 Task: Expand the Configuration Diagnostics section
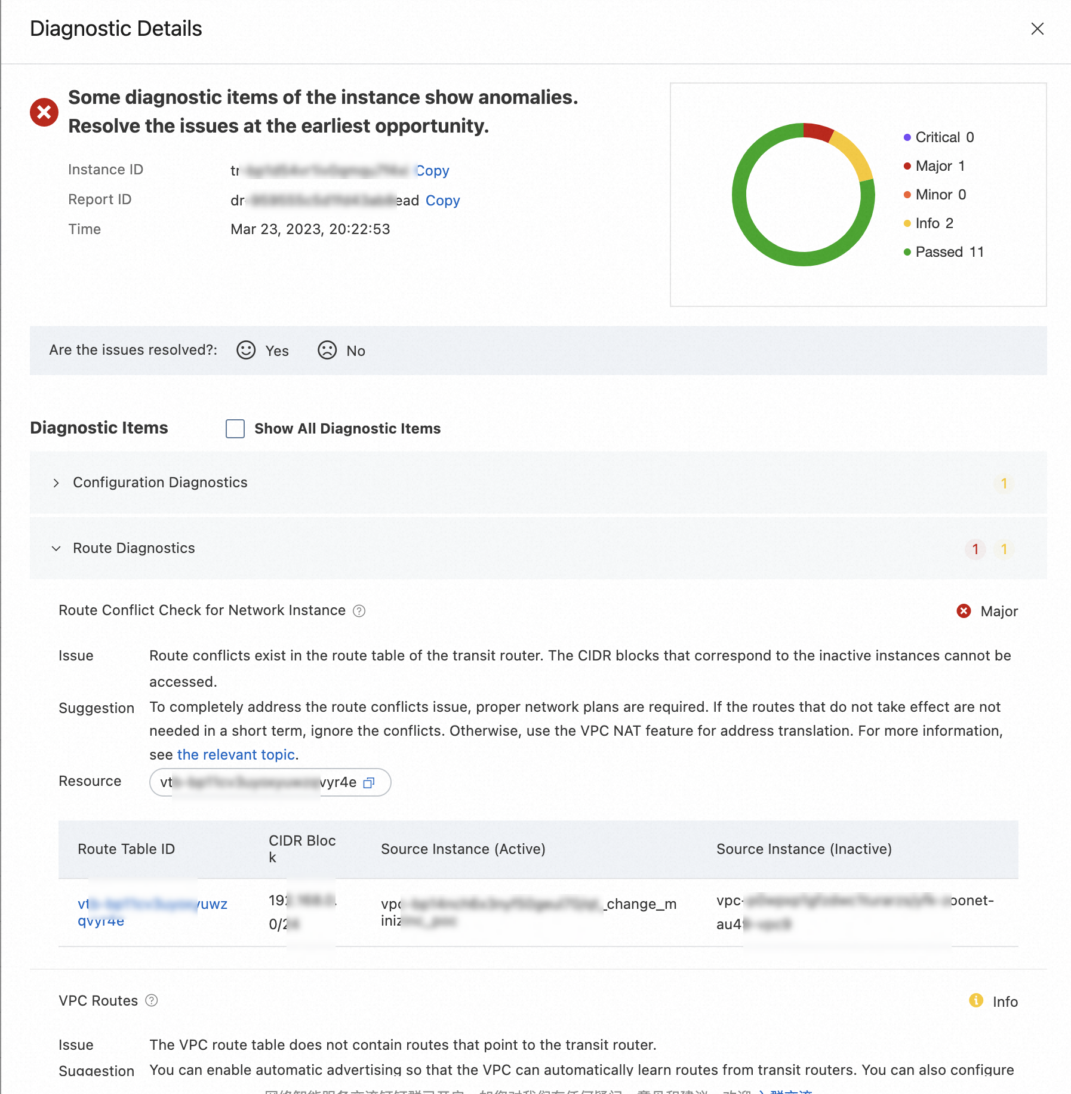tap(56, 483)
